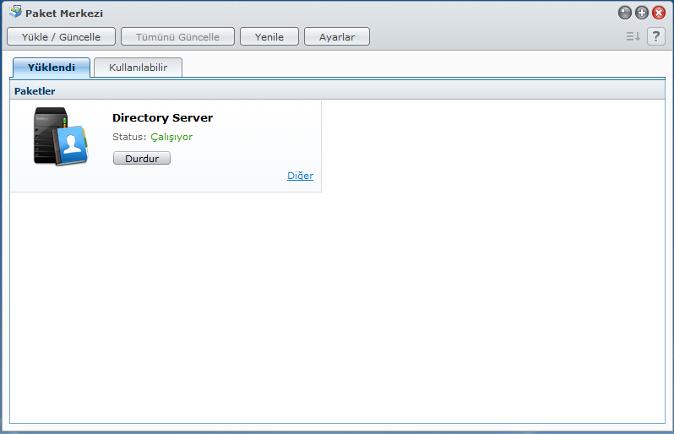The image size is (674, 434).
Task: Click the Tümünü Güncelle button
Action: [177, 36]
